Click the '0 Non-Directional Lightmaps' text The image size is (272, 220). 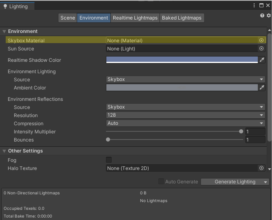32,193
